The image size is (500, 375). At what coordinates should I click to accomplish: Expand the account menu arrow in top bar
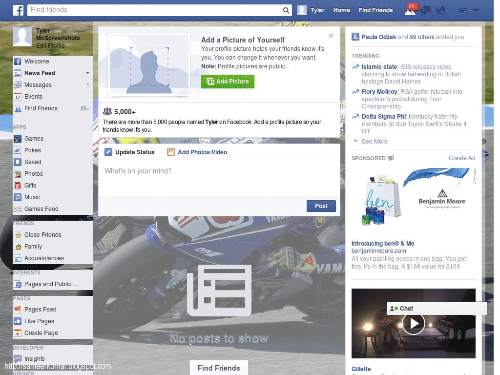(477, 10)
